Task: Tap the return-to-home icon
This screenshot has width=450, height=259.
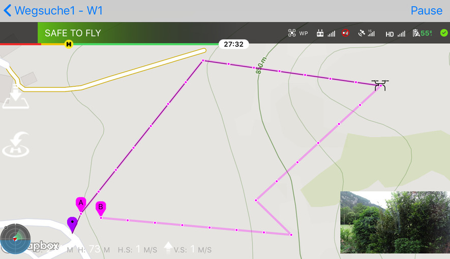Action: (x=16, y=144)
